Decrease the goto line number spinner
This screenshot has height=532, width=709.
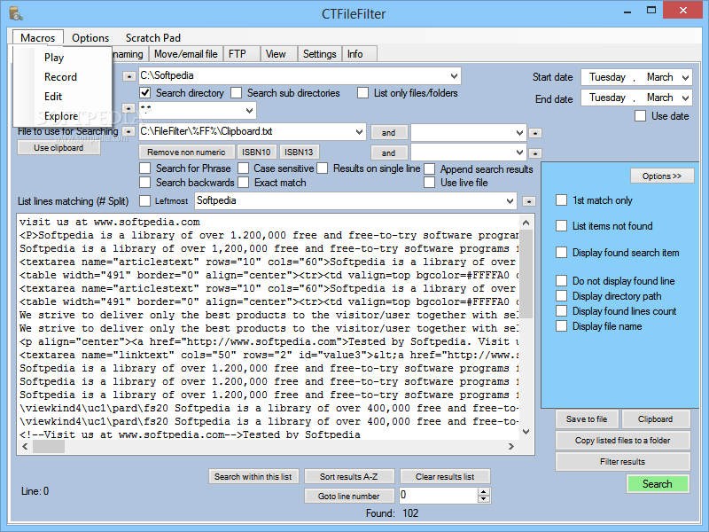tap(483, 499)
